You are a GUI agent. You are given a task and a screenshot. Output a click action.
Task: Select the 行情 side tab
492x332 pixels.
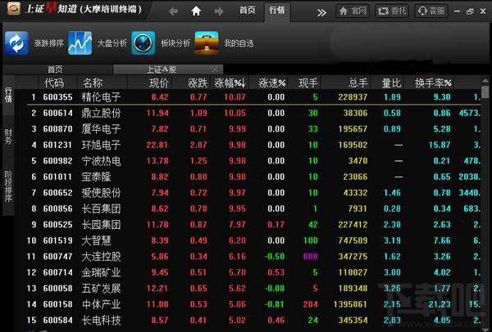pyautogui.click(x=8, y=96)
